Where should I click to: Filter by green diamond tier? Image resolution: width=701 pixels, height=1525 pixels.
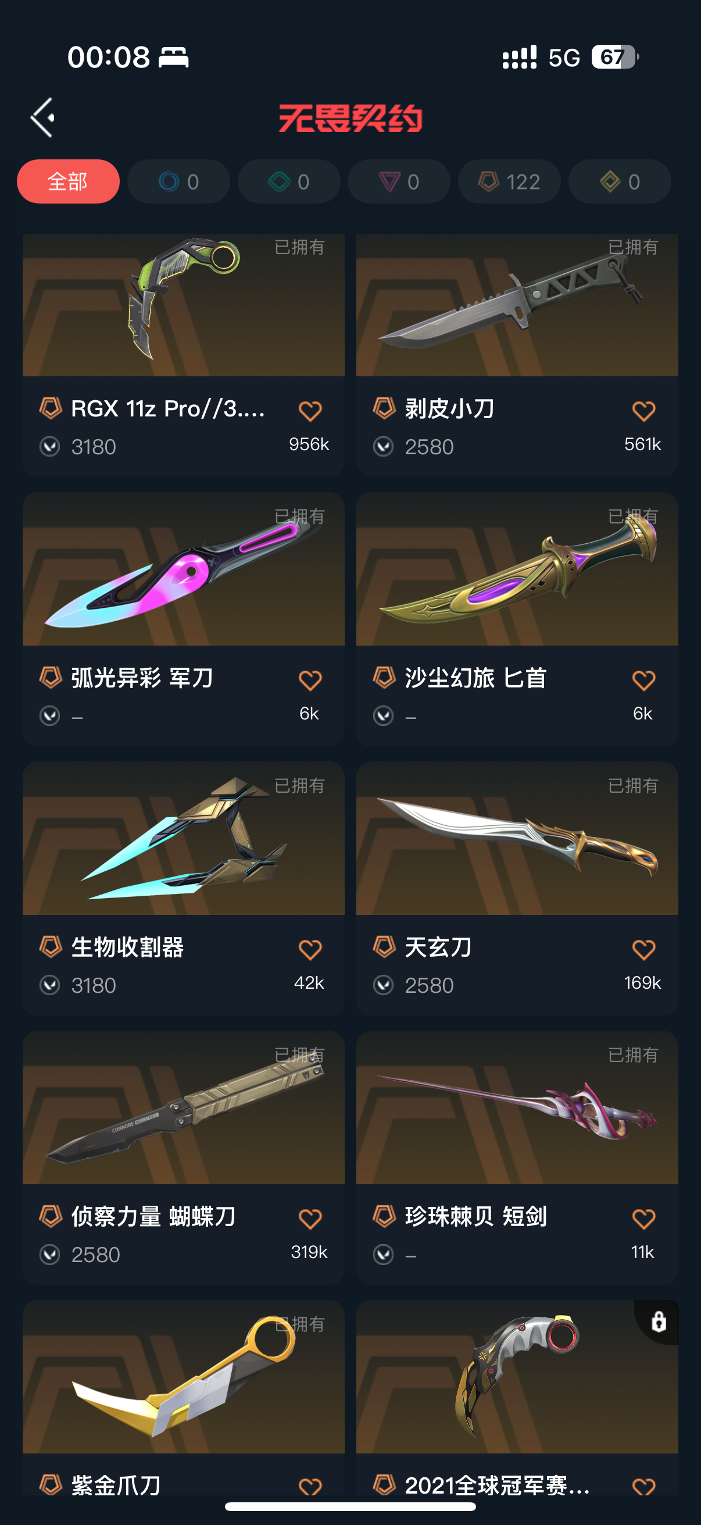[x=289, y=181]
